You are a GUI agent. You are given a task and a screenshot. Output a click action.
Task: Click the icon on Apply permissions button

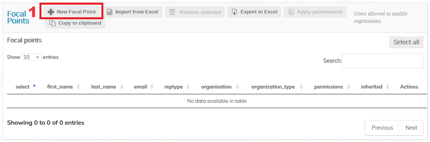coord(291,12)
